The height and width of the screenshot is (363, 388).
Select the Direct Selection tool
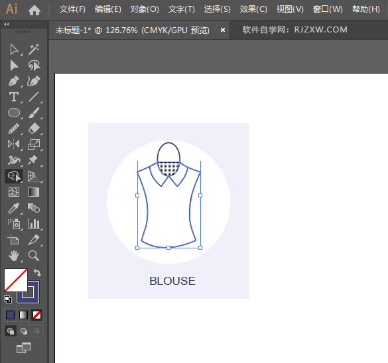[14, 65]
